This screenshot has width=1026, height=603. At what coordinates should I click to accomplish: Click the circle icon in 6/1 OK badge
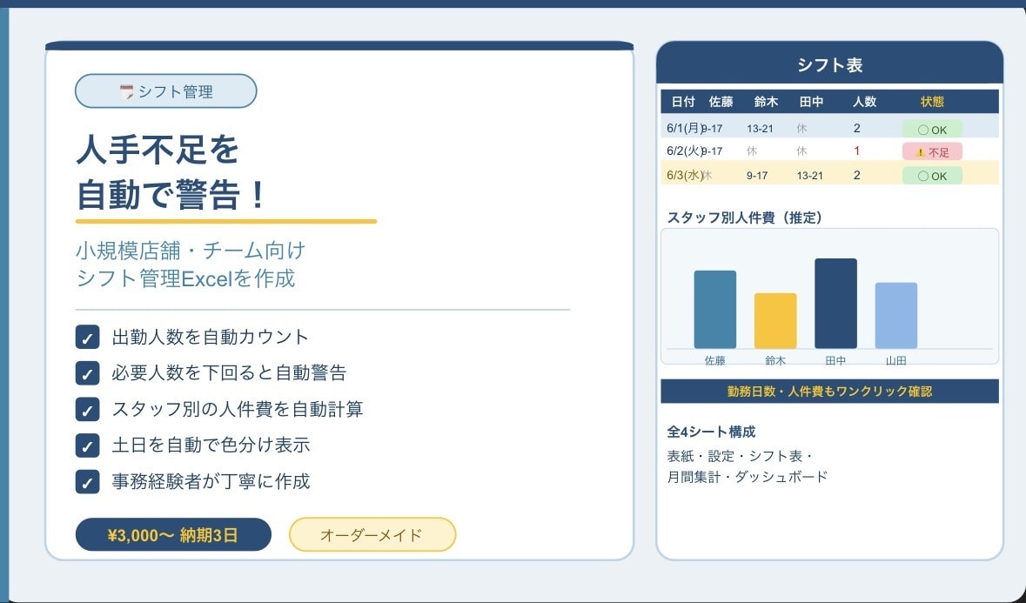(923, 130)
